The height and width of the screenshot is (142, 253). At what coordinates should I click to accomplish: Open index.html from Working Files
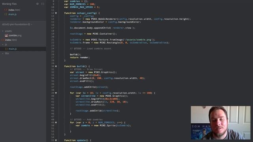pos(14,10)
